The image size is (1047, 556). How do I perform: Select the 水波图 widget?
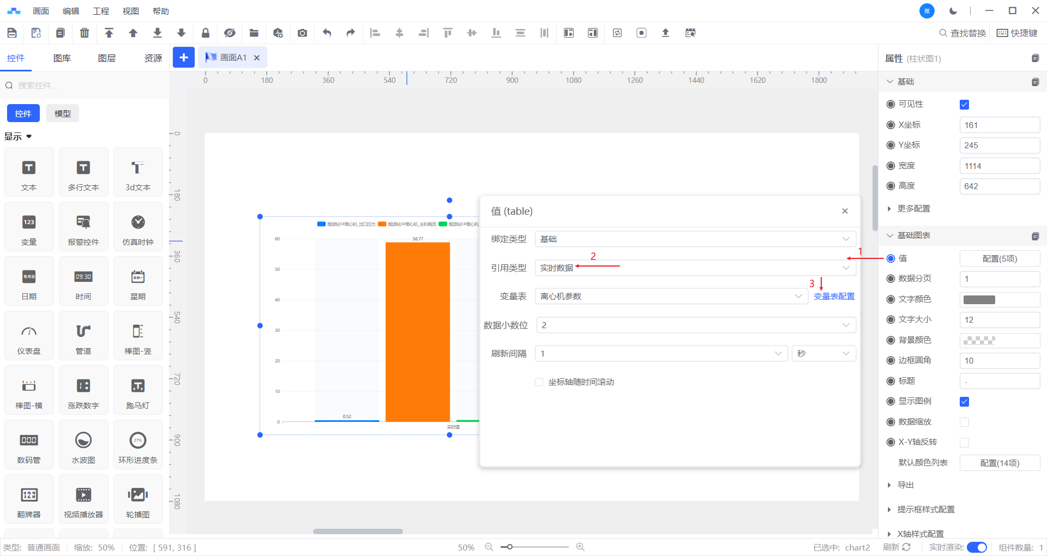click(83, 445)
